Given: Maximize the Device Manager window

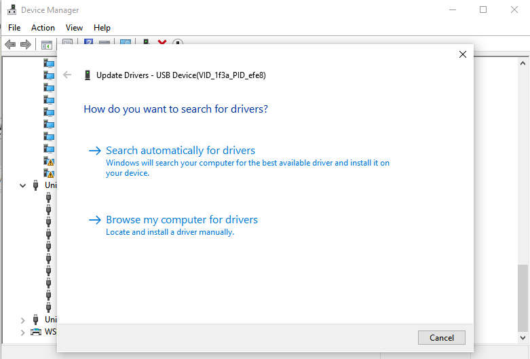Looking at the screenshot, I should click(x=483, y=10).
